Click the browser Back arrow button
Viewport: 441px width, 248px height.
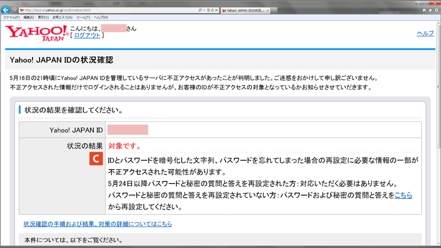coord(6,10)
